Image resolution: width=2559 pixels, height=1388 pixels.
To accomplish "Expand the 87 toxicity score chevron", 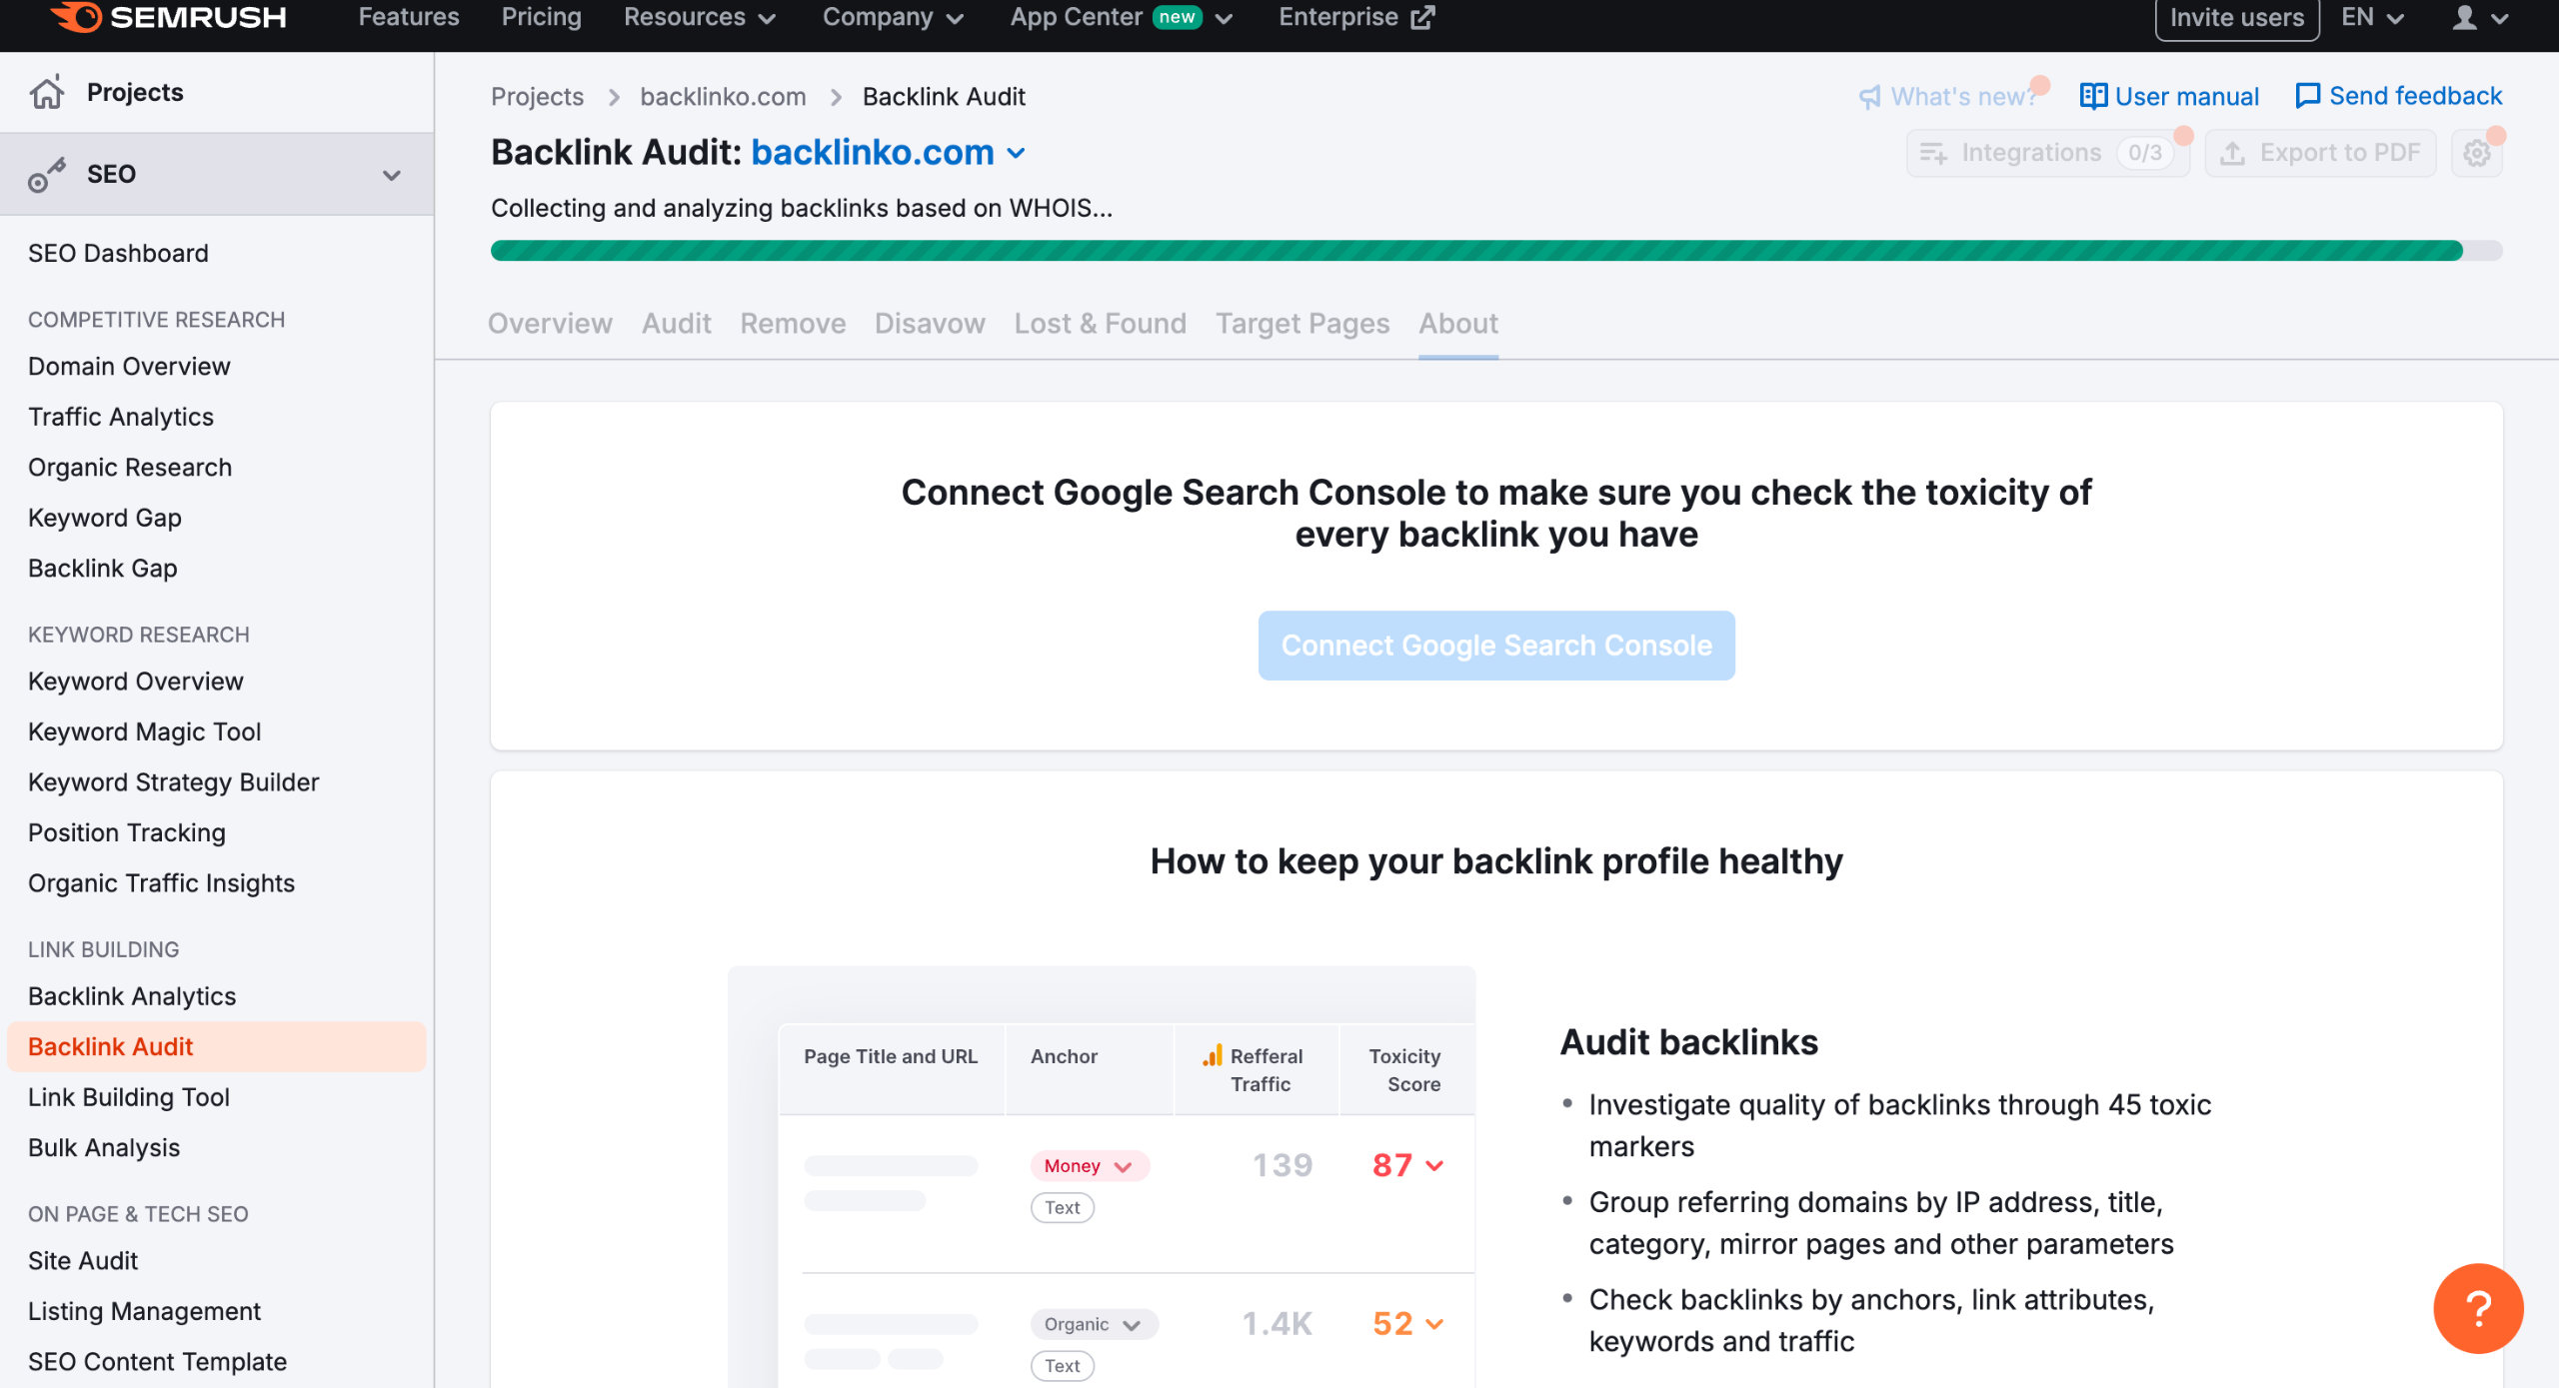I will click(x=1434, y=1165).
